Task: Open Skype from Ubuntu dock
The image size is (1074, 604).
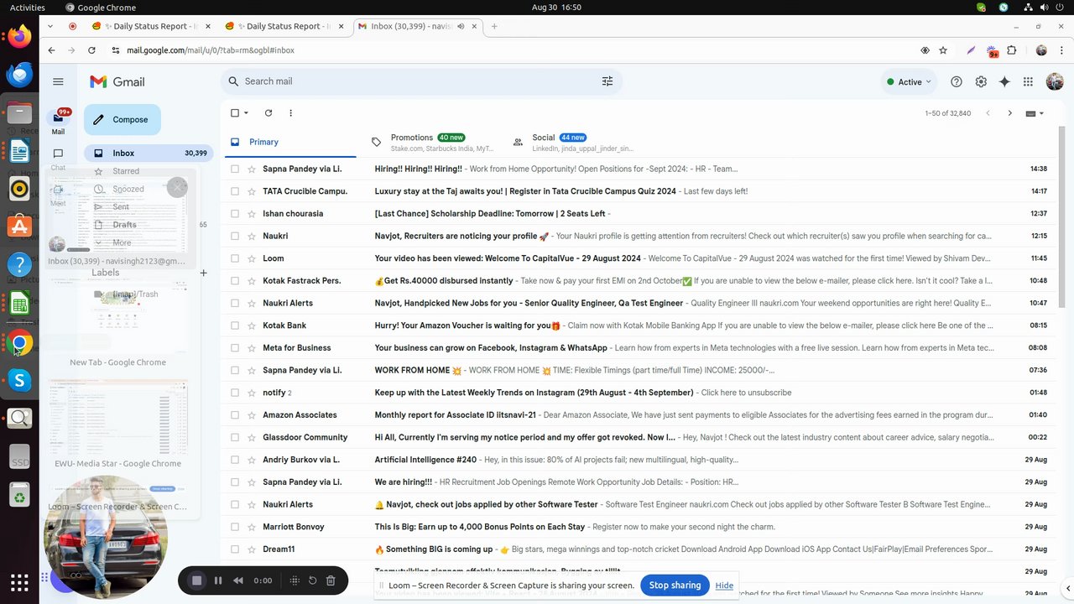Action: click(19, 381)
